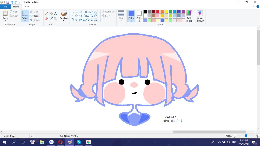Choose the Pentagon shape

(x=80, y=16)
